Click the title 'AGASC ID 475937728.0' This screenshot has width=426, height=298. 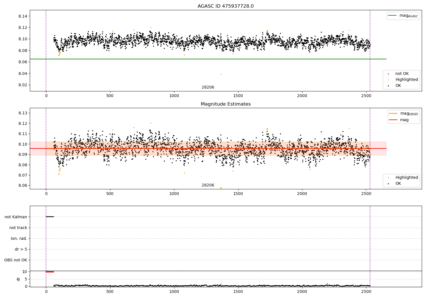tap(225, 6)
